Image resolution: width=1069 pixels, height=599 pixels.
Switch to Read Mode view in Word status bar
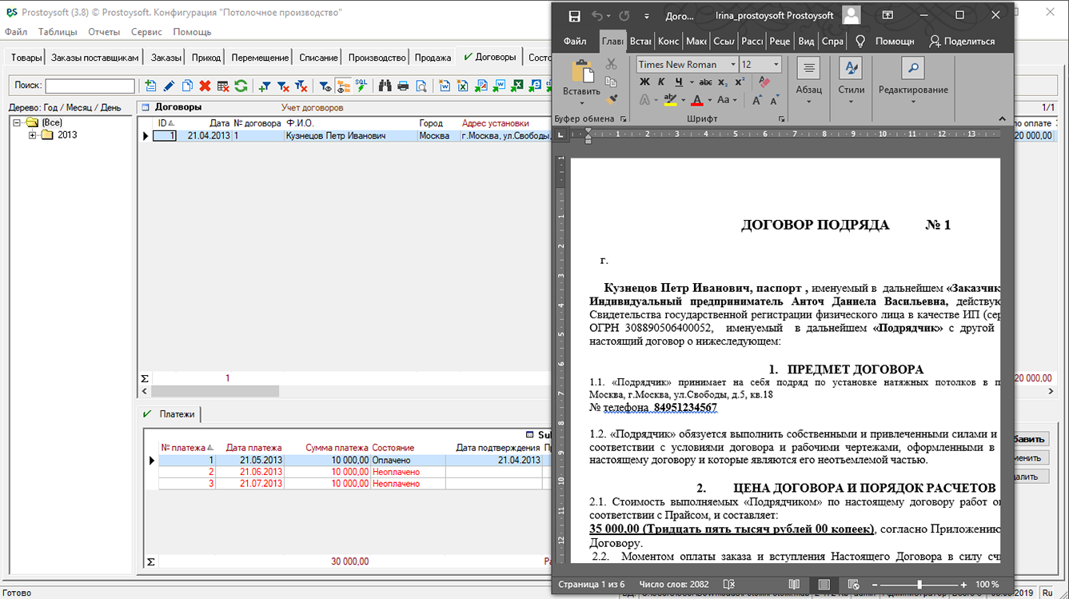[794, 585]
